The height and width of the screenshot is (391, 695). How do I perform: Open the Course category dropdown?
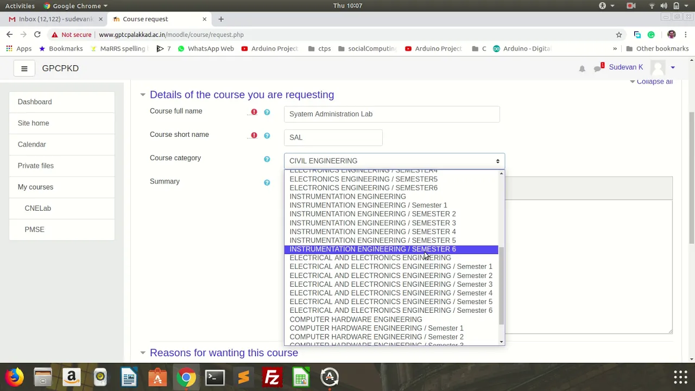[395, 161]
